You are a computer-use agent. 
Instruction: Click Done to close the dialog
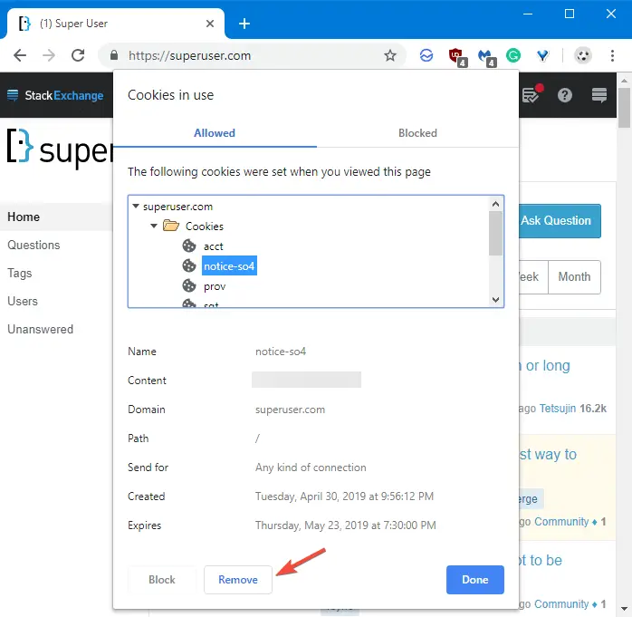tap(474, 580)
